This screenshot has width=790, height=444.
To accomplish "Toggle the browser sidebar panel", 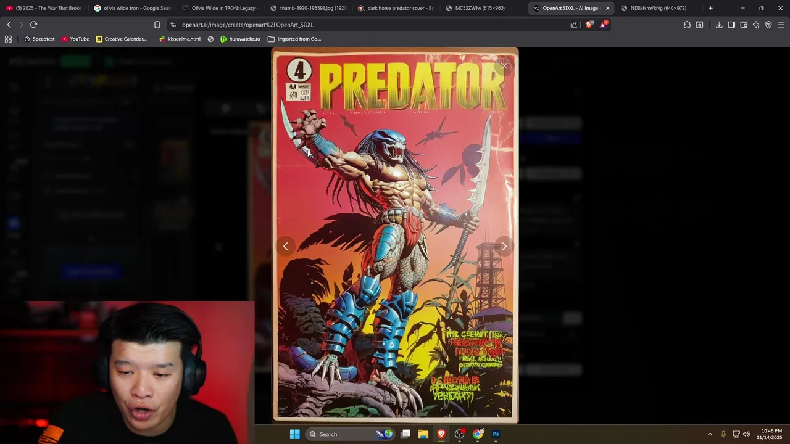I will [x=731, y=25].
